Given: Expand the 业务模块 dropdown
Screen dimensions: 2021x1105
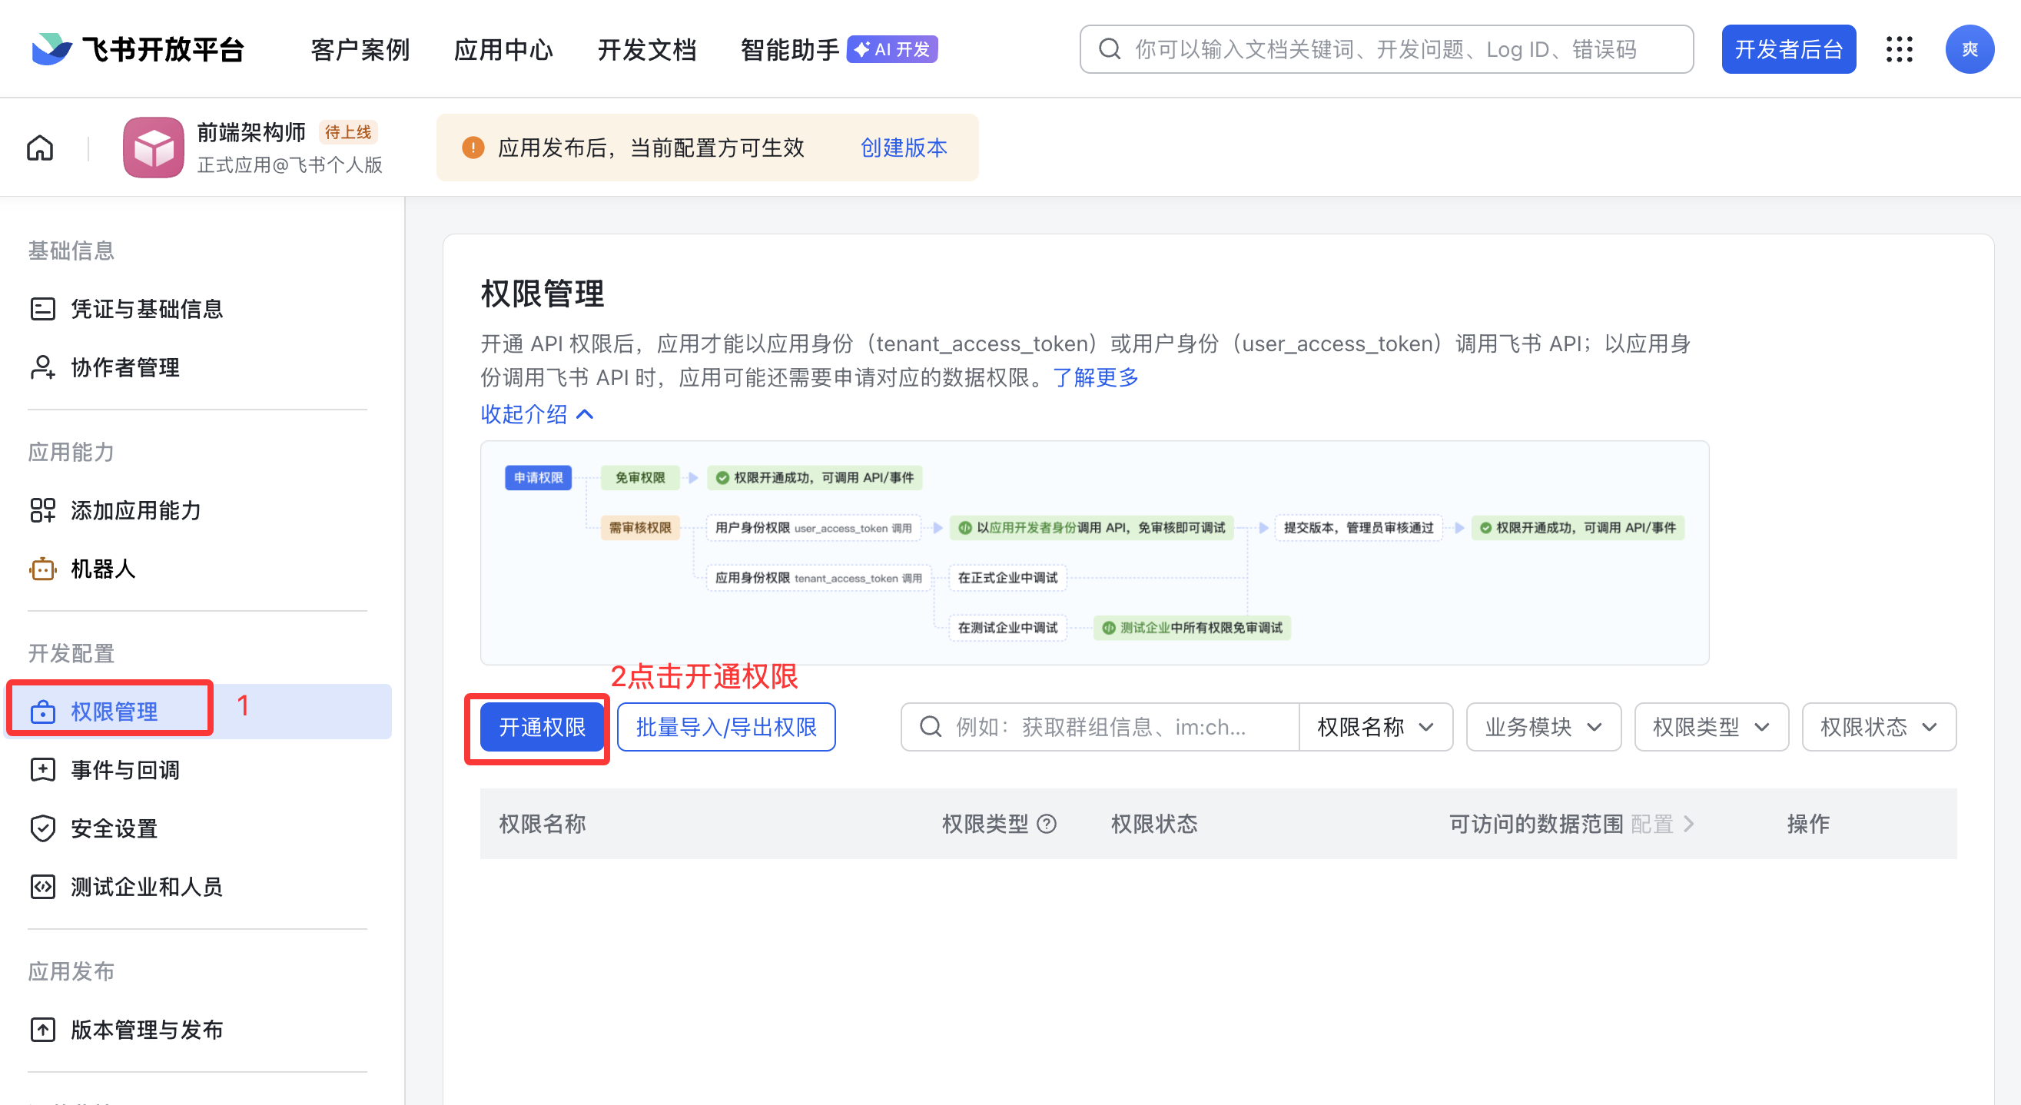Looking at the screenshot, I should pyautogui.click(x=1542, y=727).
